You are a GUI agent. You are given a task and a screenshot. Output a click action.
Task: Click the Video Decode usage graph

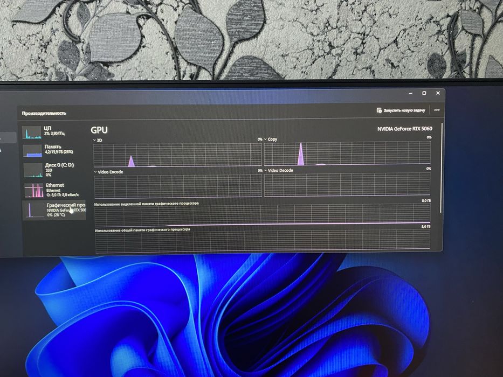(x=347, y=184)
